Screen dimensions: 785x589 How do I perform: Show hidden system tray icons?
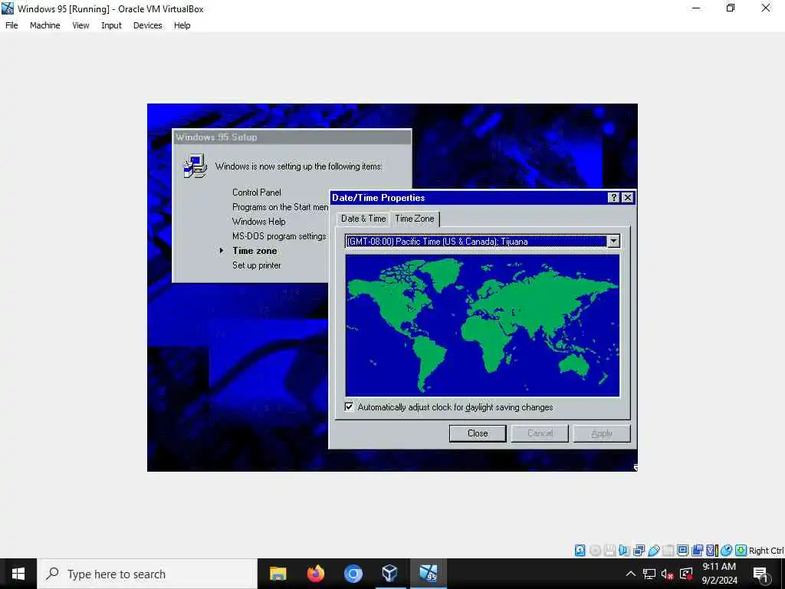pyautogui.click(x=631, y=574)
